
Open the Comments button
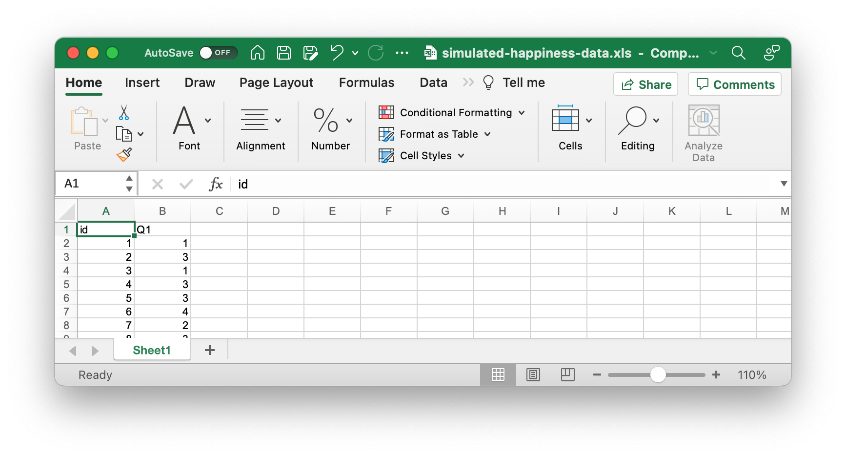click(x=735, y=84)
